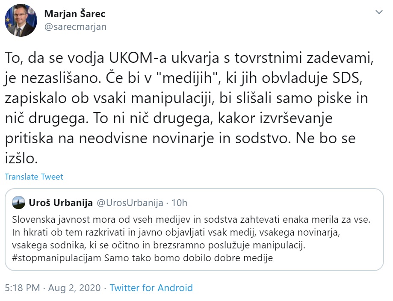Expand the tweet options chevron menu
The height and width of the screenshot is (301, 393).
379,12
